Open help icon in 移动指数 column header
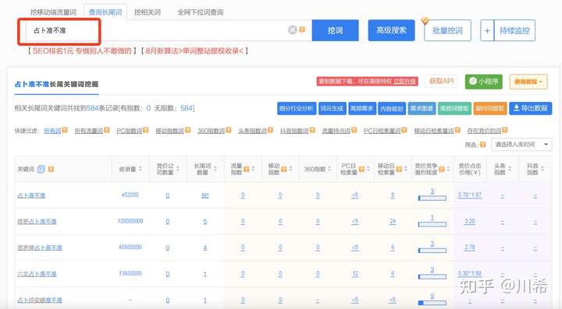 (283, 169)
